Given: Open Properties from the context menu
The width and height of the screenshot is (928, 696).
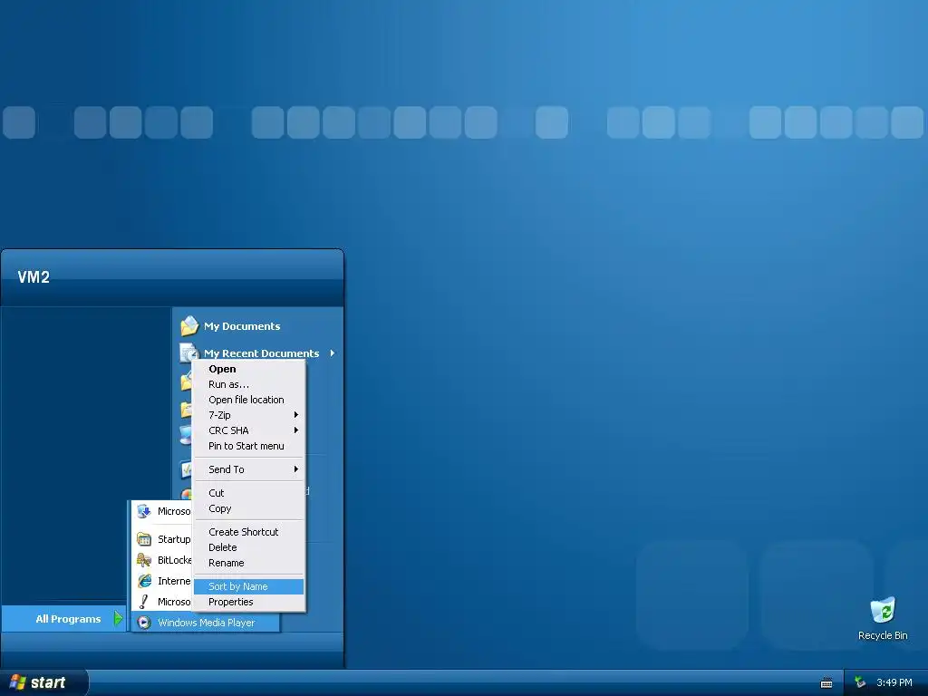Looking at the screenshot, I should 248,602.
